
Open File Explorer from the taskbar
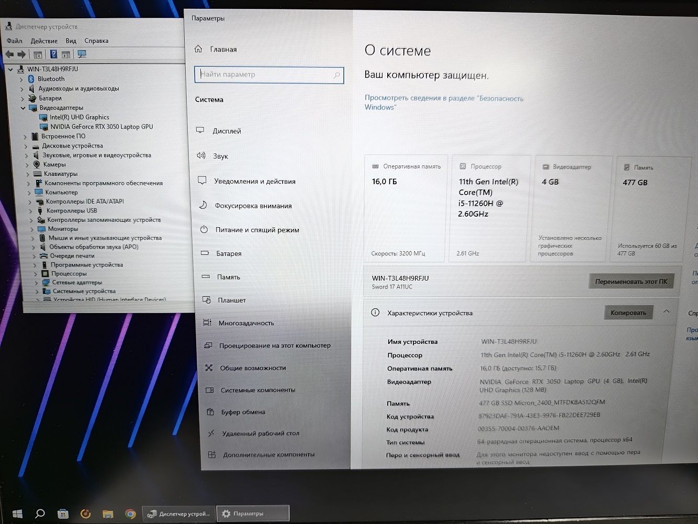click(108, 514)
